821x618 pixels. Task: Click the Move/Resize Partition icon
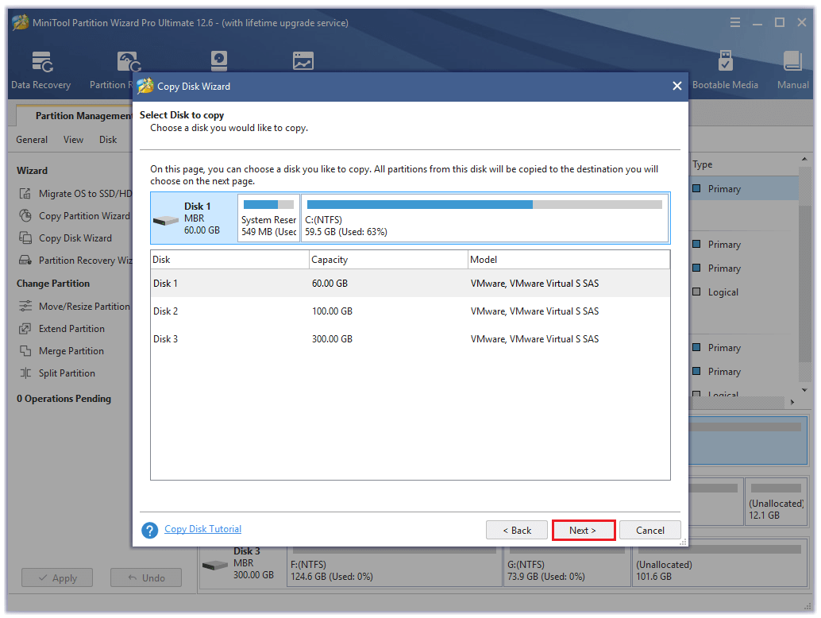click(25, 307)
